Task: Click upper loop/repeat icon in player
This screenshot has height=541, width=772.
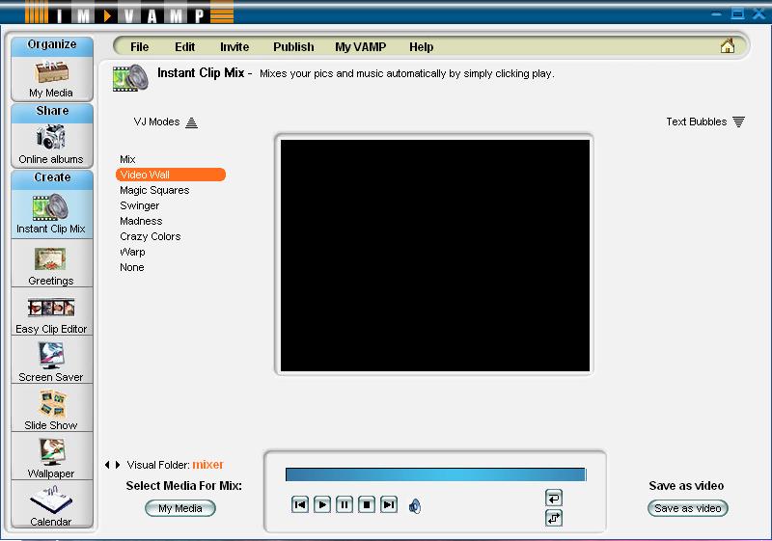Action: pos(553,498)
